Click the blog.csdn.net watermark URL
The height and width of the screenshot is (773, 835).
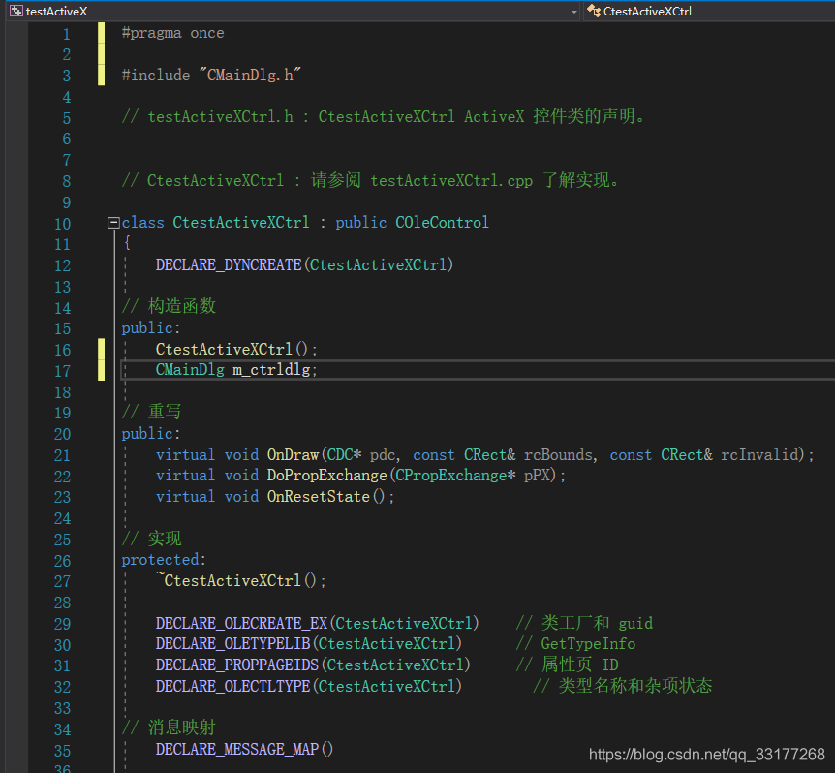coord(706,755)
